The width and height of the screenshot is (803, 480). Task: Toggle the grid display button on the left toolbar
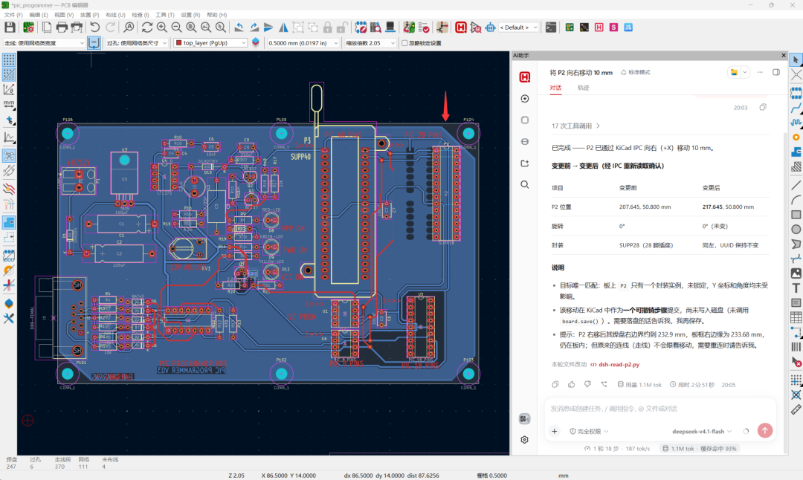(9, 60)
